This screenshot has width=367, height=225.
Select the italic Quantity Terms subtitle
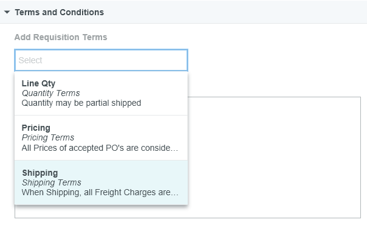(51, 93)
